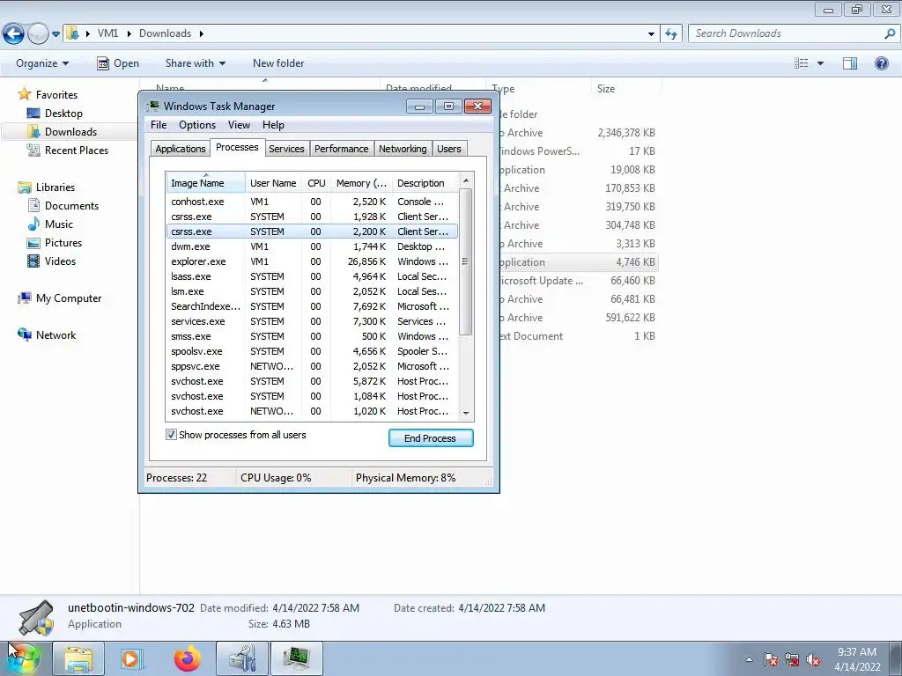This screenshot has width=902, height=676.
Task: Select Libraries in the navigation pane
Action: click(x=47, y=187)
